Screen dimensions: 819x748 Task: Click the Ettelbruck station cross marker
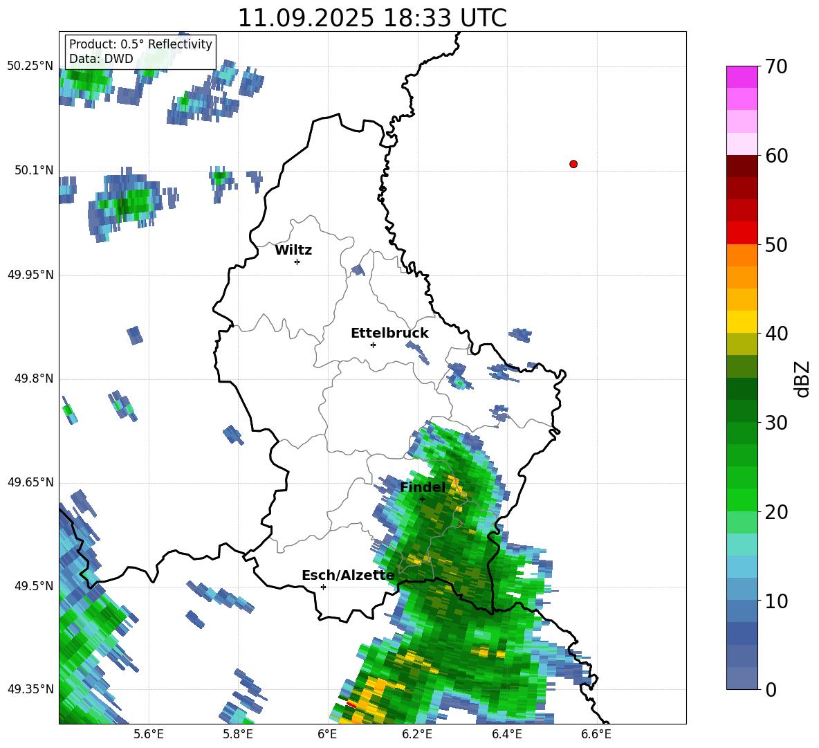373,345
